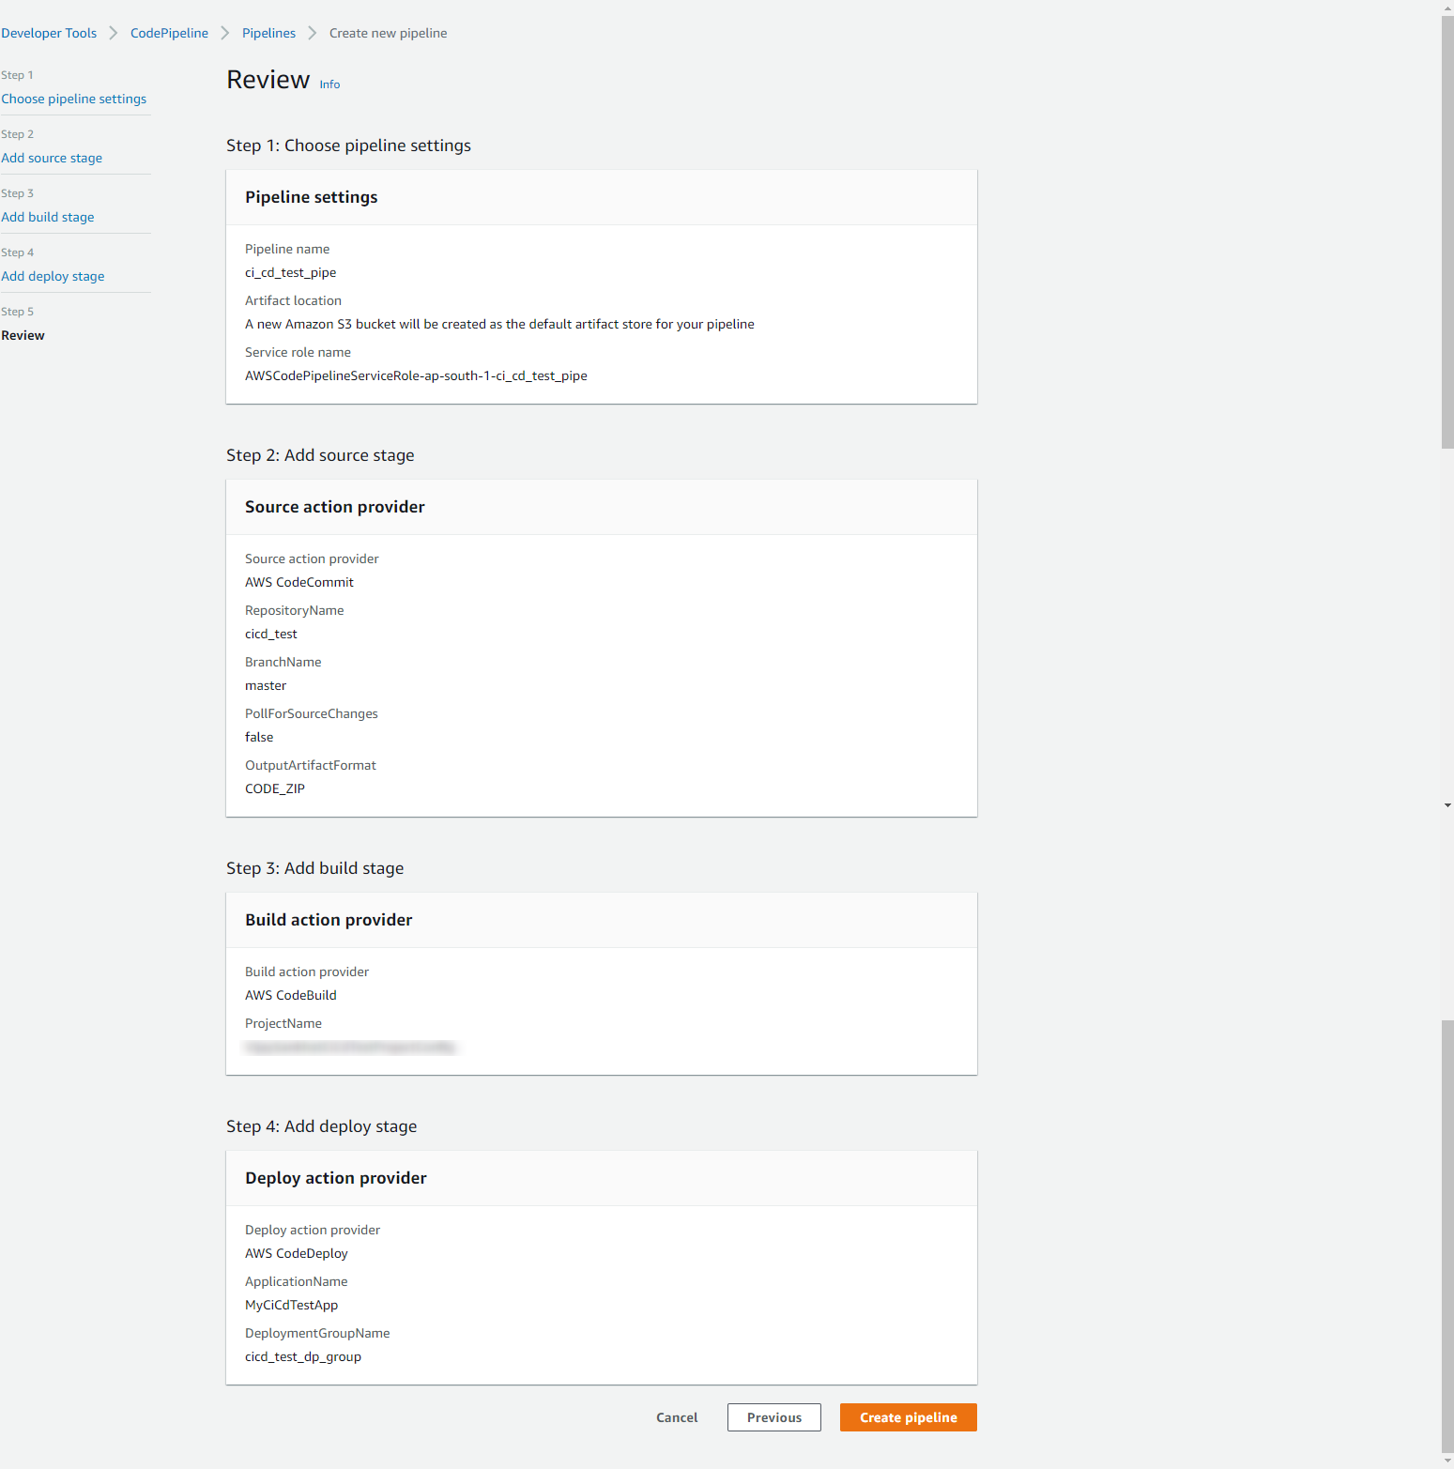Click Pipeline settings panel heading

312,197
